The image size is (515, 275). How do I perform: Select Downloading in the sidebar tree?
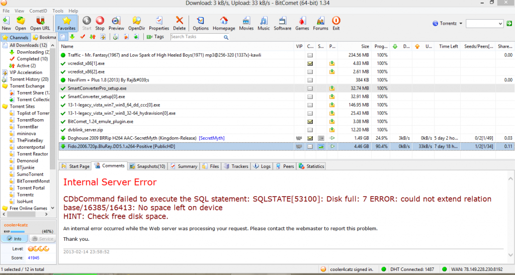[33, 52]
